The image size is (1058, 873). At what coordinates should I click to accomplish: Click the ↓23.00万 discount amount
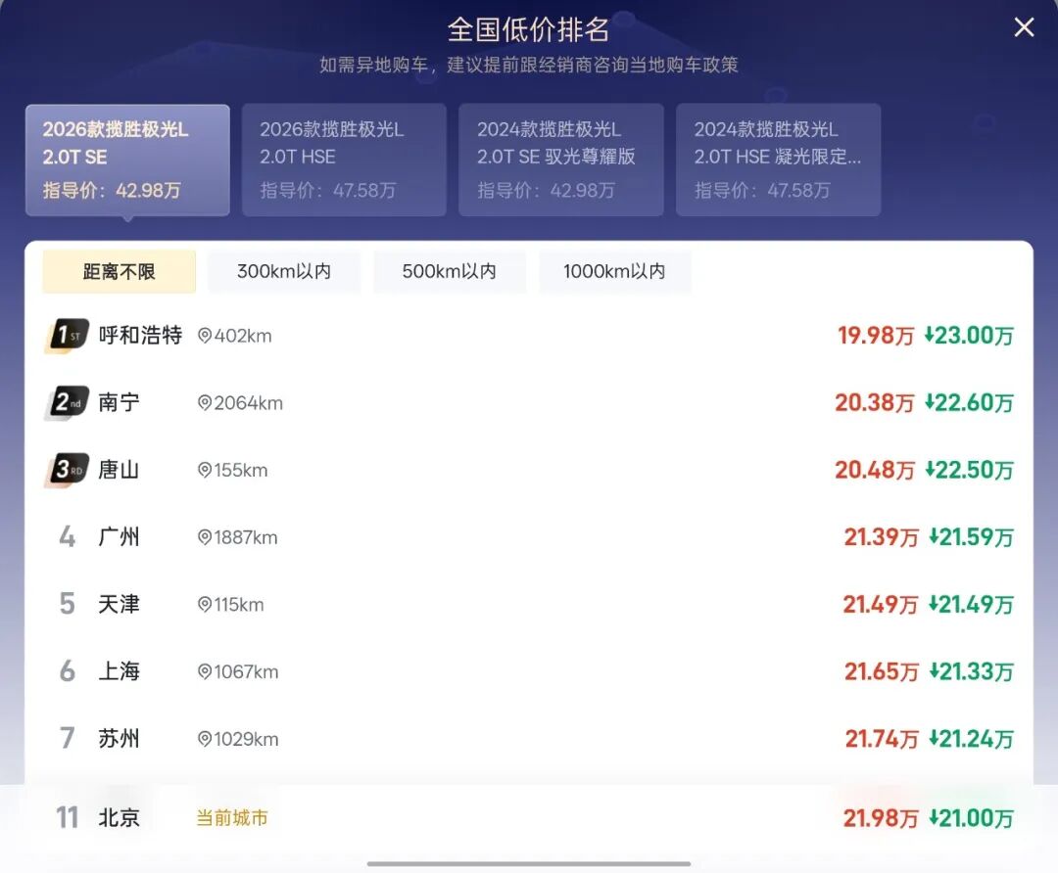coord(969,335)
